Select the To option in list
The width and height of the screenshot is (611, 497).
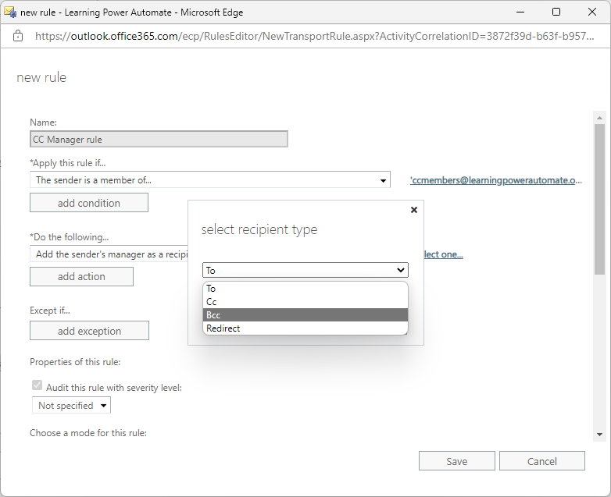tap(305, 289)
